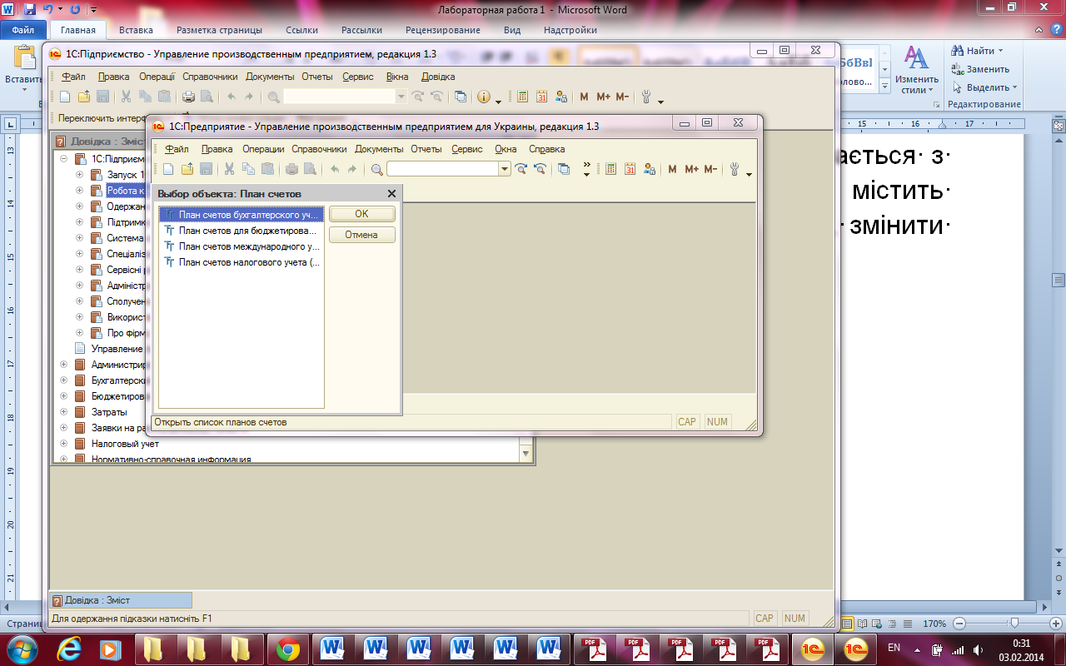1066x666 pixels.
Task: Click the wrench settings icon in front 1C toolbar
Action: point(735,169)
